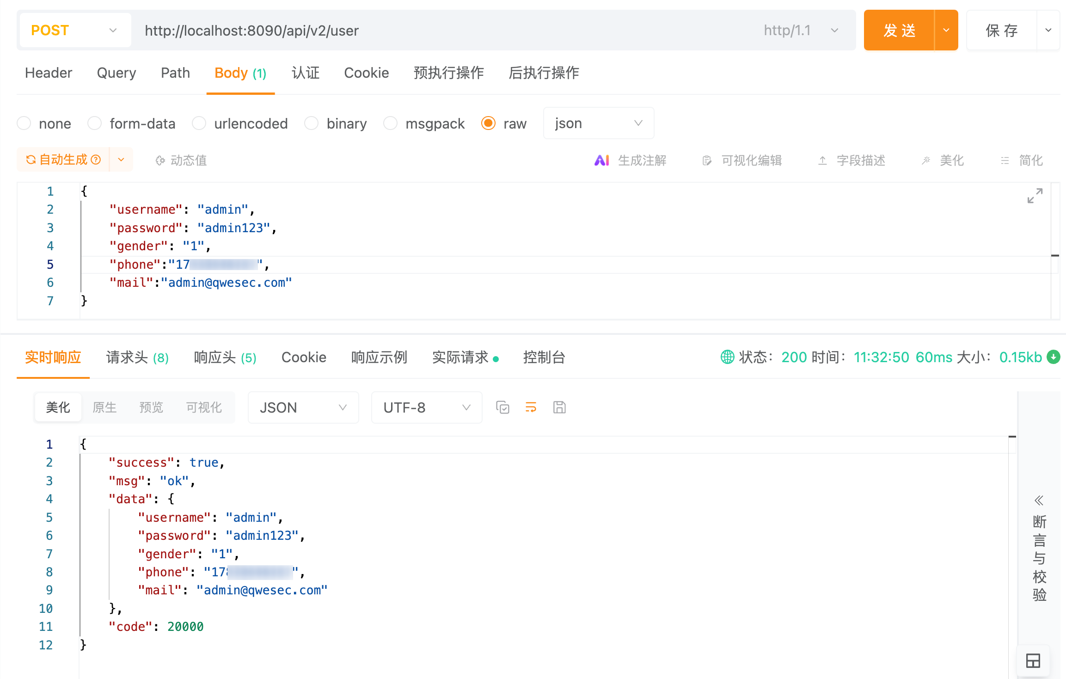This screenshot has height=679, width=1066.
Task: Expand the auto-generate dropdown arrow
Action: pyautogui.click(x=121, y=160)
